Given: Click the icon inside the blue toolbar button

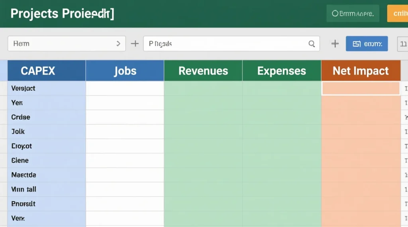Looking at the screenshot, I should tap(357, 44).
